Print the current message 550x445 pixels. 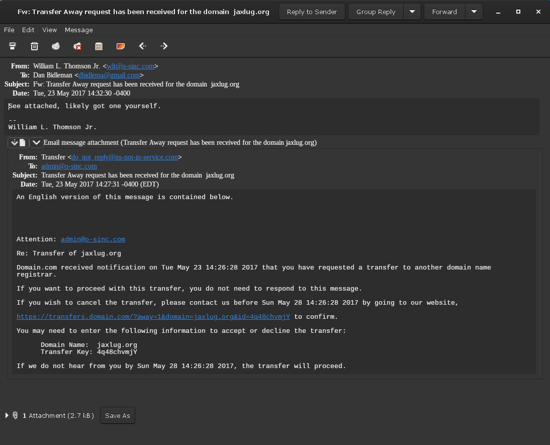12,46
